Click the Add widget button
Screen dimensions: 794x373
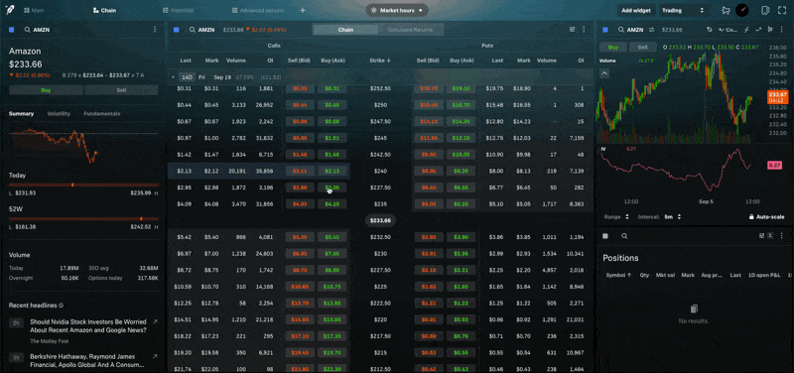tap(636, 10)
